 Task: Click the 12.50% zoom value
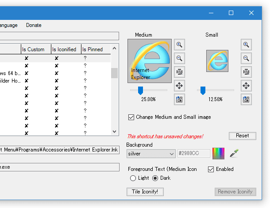pyautogui.click(x=215, y=99)
